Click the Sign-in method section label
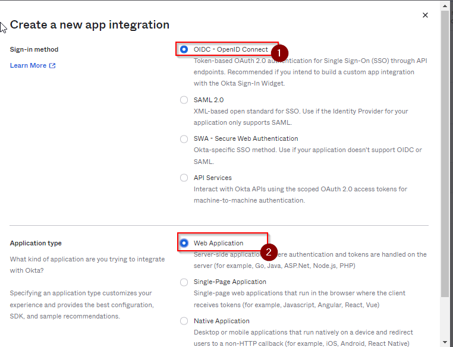 tap(34, 49)
